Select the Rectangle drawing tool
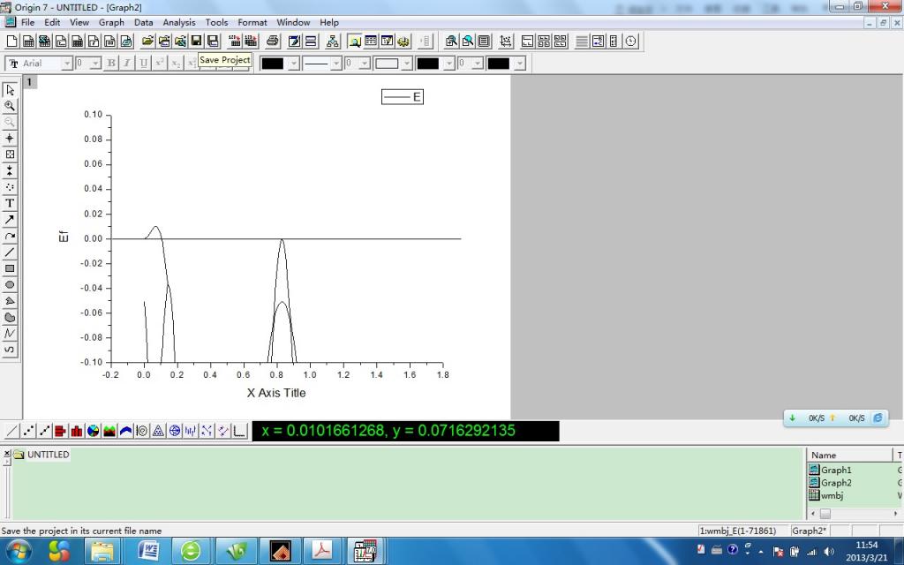The image size is (904, 565). (x=10, y=268)
